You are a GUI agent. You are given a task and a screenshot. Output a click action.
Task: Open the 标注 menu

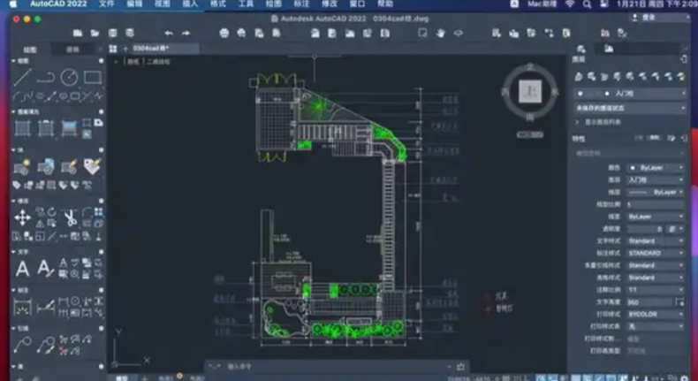click(301, 4)
